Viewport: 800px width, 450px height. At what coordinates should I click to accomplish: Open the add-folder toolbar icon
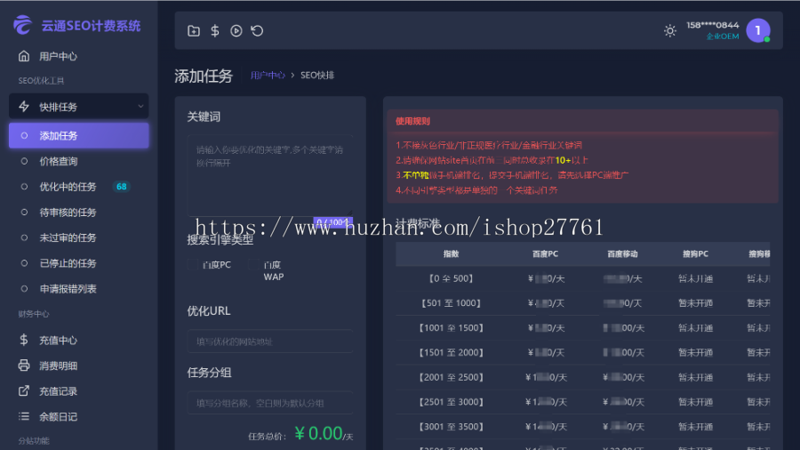(194, 30)
